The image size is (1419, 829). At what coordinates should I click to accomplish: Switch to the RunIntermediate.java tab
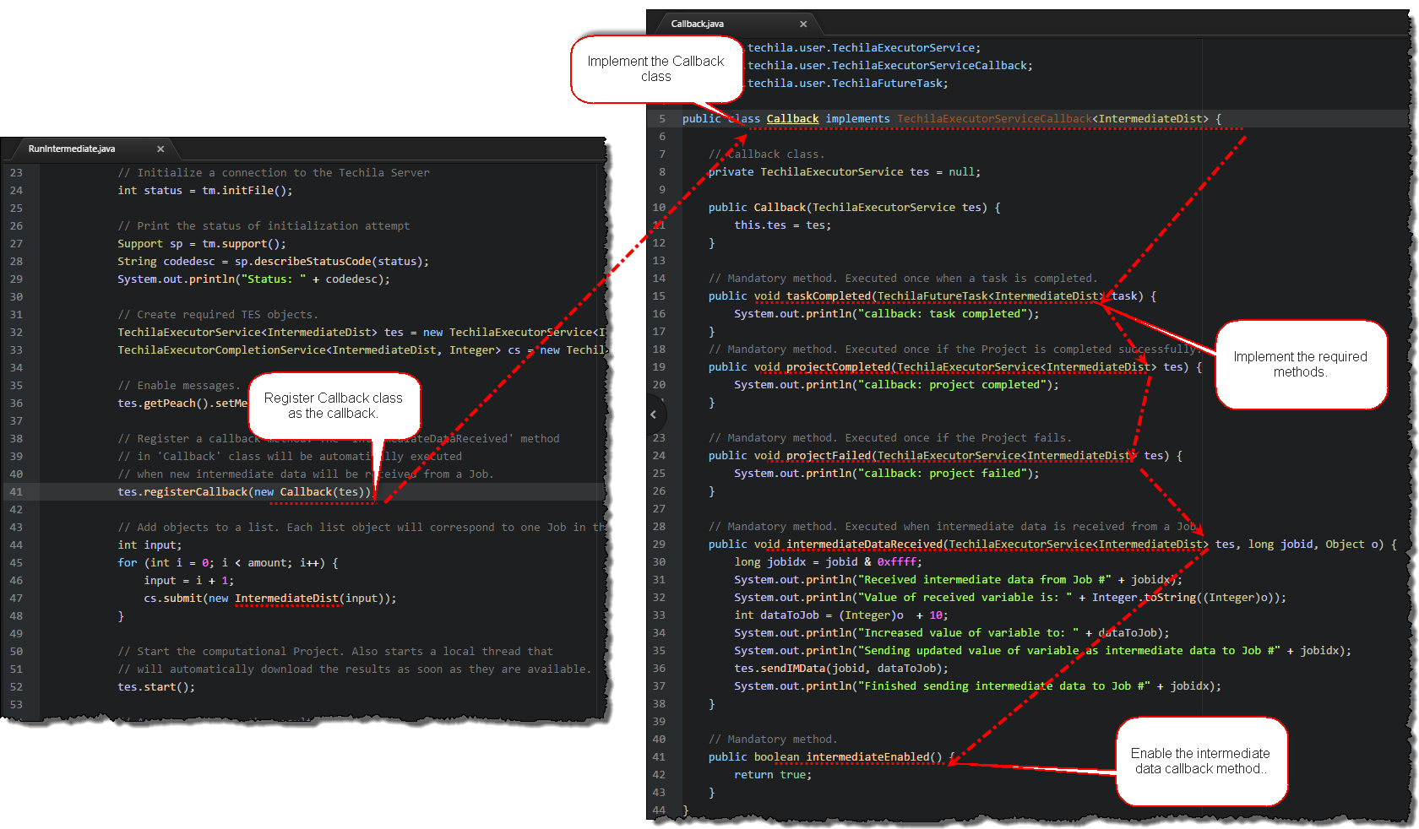pyautogui.click(x=72, y=149)
